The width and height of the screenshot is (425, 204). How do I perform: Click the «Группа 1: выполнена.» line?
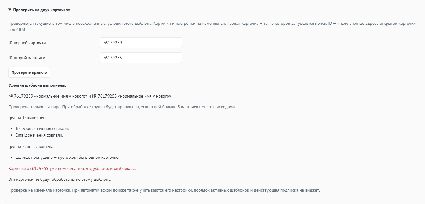point(29,118)
